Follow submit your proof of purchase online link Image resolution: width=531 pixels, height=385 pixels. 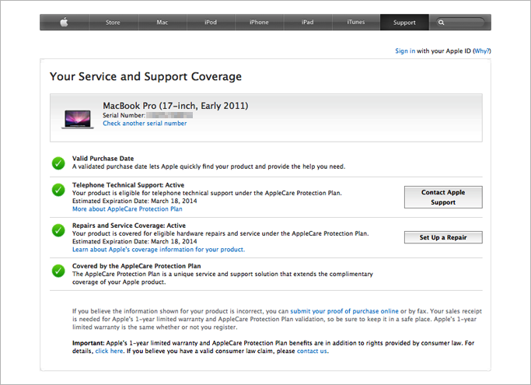pyautogui.click(x=344, y=311)
